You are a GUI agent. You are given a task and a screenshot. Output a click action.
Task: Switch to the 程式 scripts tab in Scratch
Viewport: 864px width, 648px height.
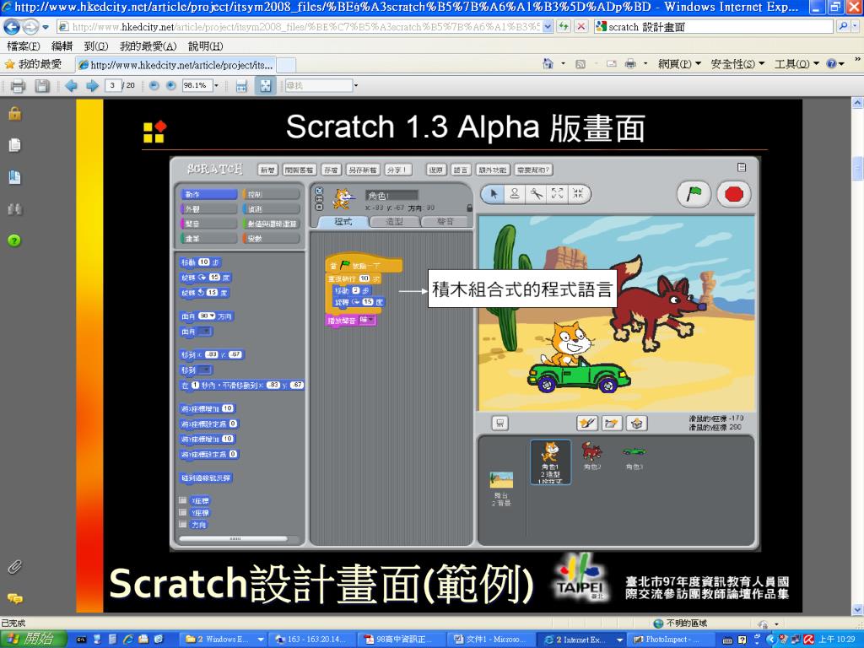click(x=343, y=222)
